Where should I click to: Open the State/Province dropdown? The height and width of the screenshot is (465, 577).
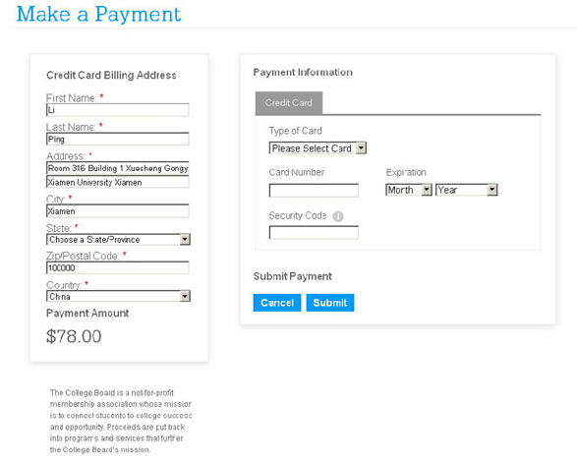118,240
